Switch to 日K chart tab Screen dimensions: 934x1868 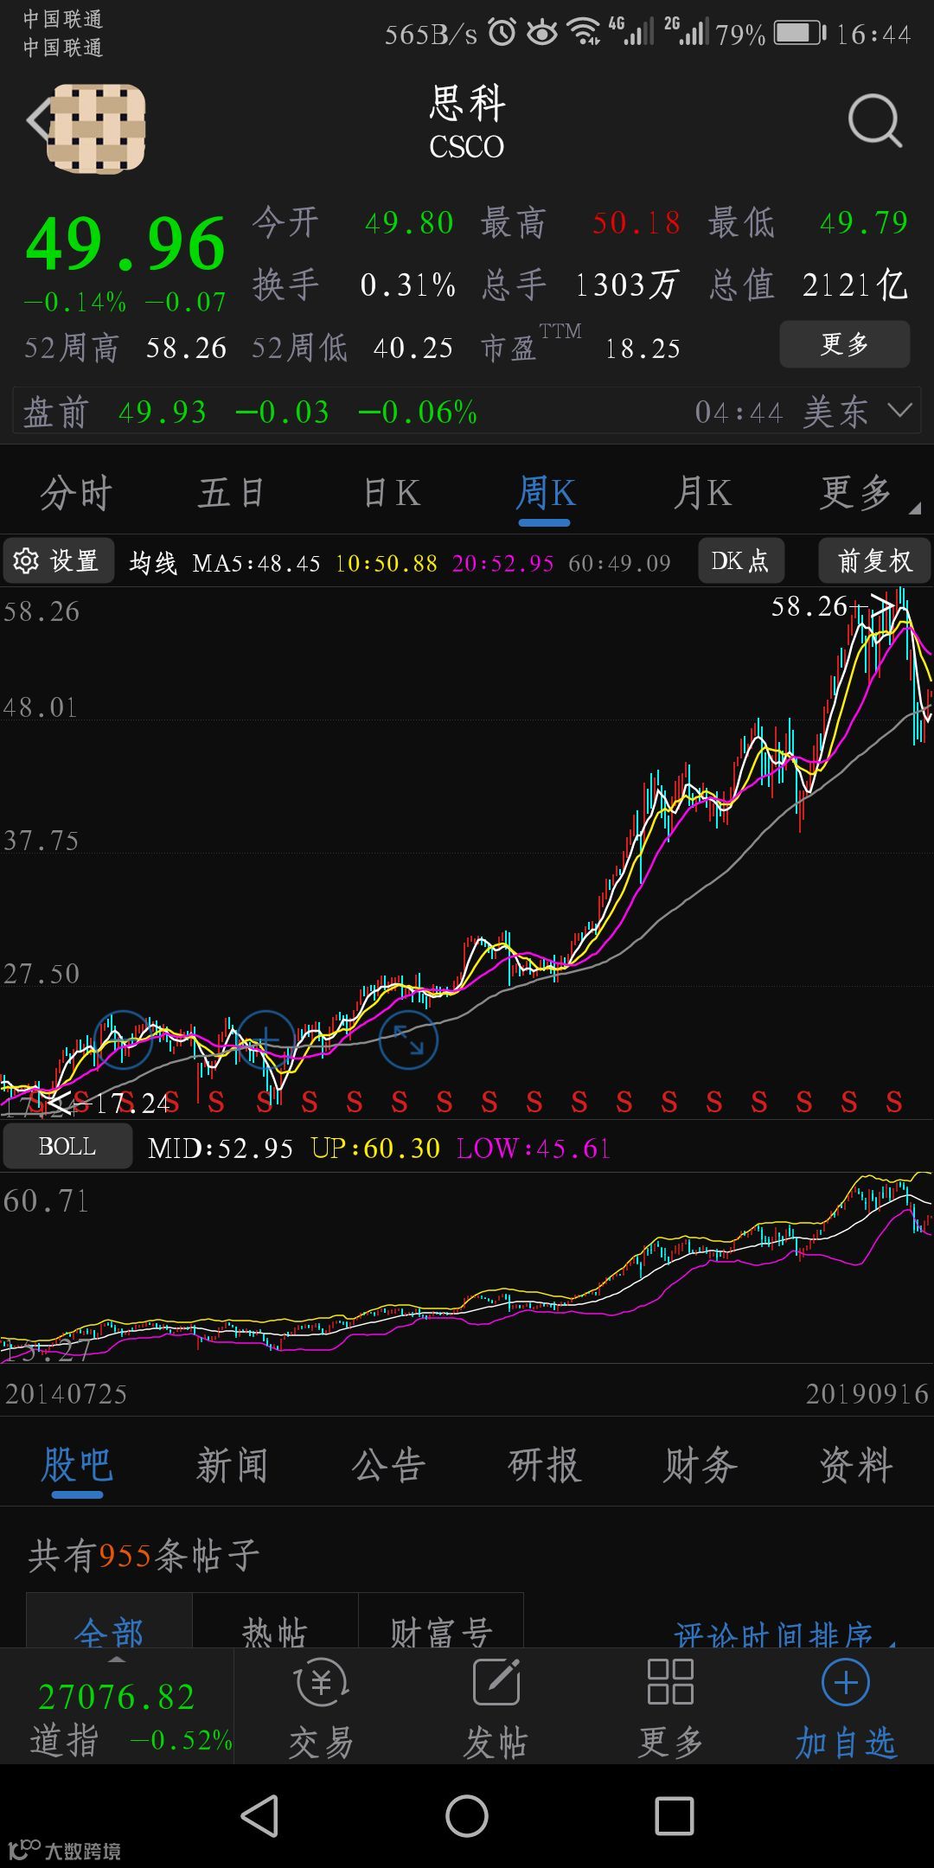click(x=392, y=493)
